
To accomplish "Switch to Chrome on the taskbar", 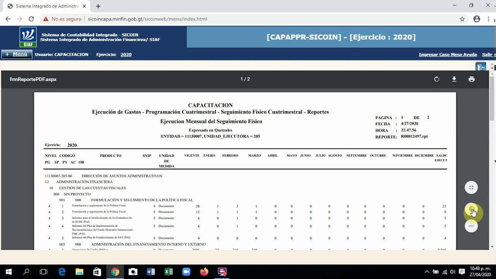I will click(115, 272).
